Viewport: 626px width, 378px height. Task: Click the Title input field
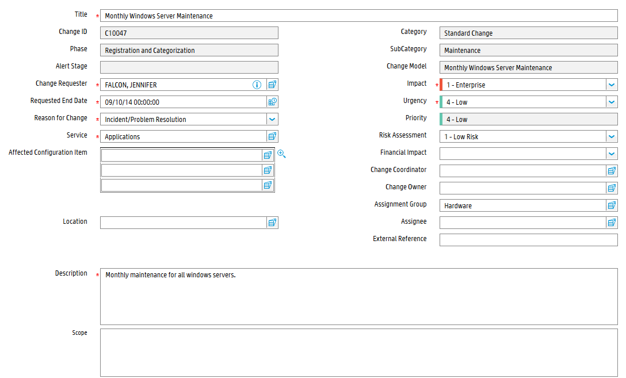358,16
